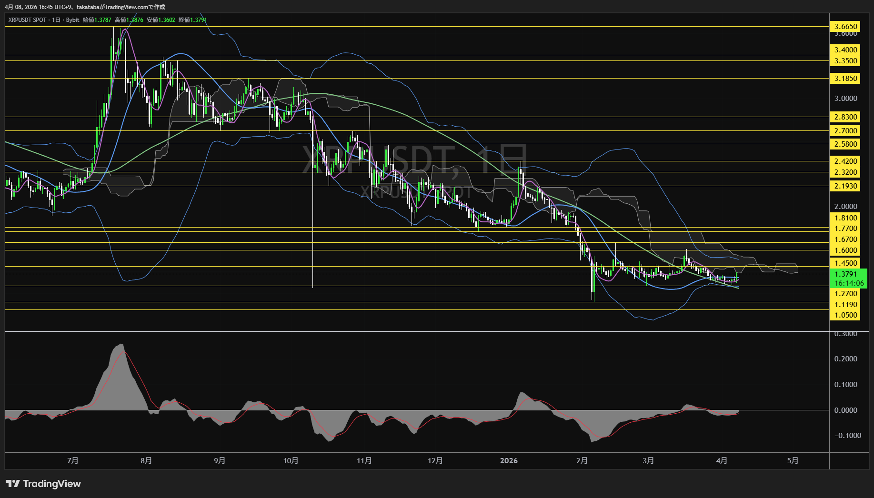Select the 10月 time axis marker
This screenshot has width=874, height=498.
(291, 460)
